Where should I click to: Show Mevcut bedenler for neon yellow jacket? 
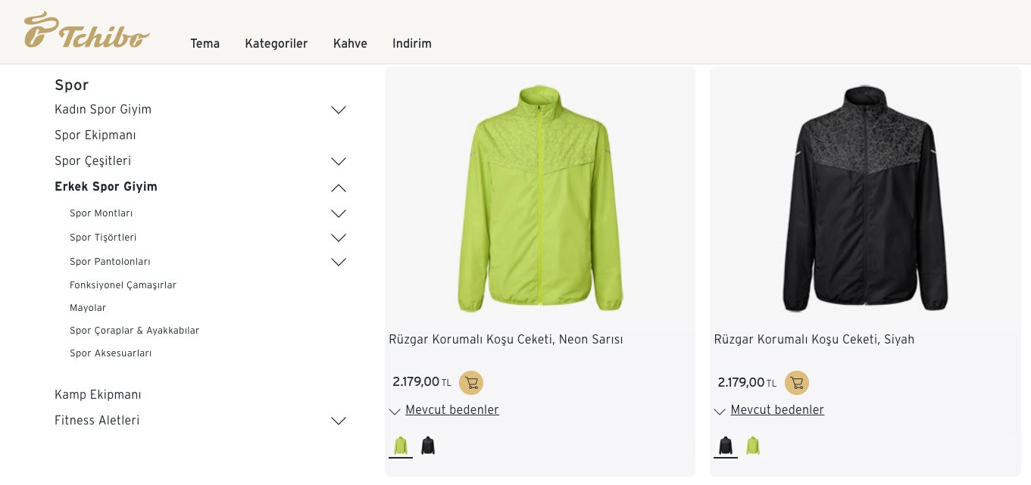click(451, 410)
